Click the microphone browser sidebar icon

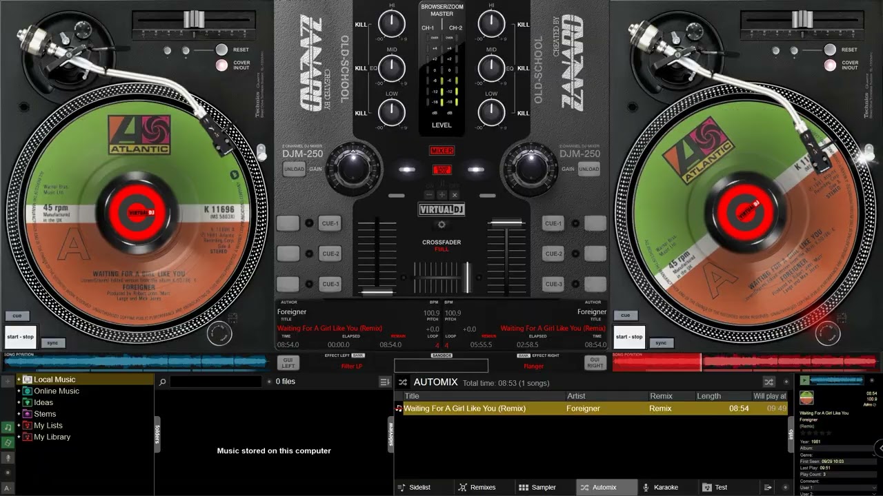click(x=8, y=458)
